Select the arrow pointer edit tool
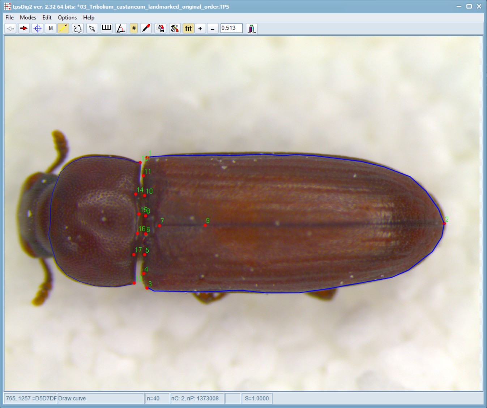 pyautogui.click(x=92, y=28)
